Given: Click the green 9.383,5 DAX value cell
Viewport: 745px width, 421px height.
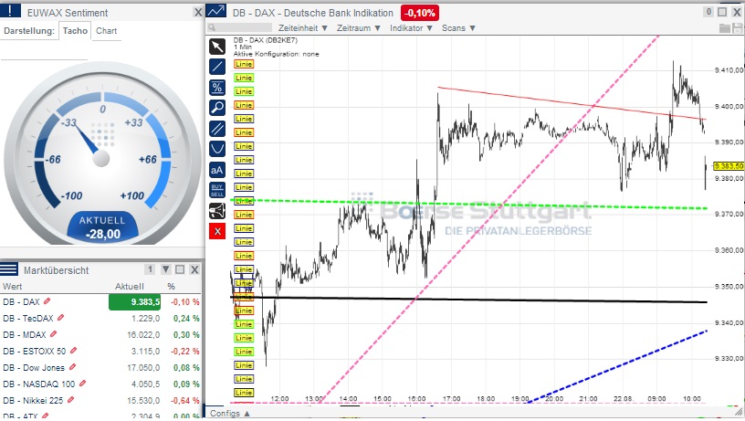Looking at the screenshot, I should pos(134,301).
